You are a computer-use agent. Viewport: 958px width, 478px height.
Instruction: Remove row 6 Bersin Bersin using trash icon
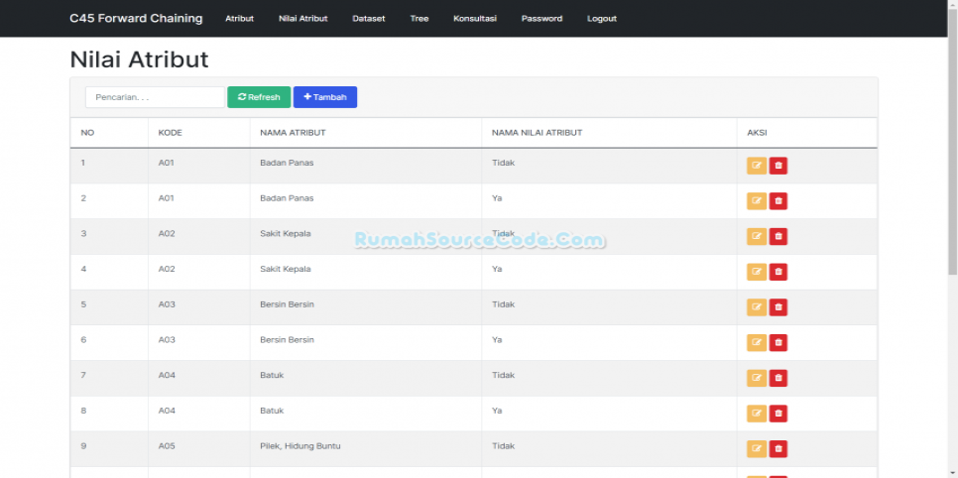tap(778, 342)
